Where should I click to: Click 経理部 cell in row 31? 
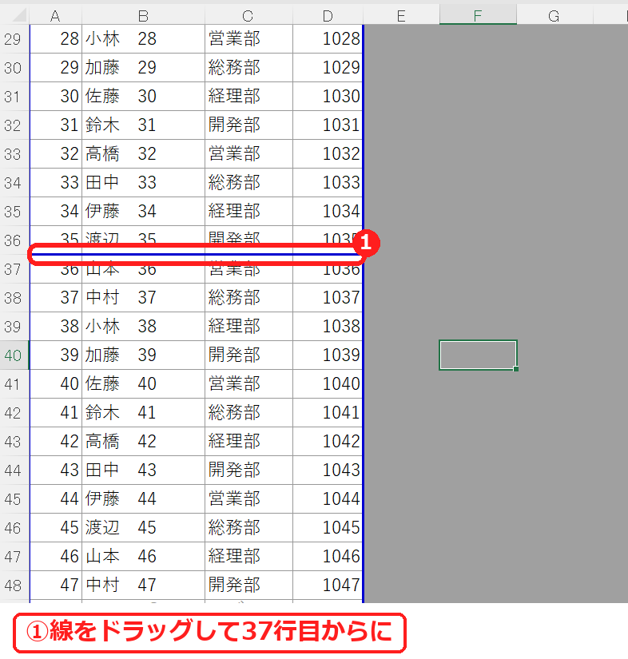coord(248,96)
